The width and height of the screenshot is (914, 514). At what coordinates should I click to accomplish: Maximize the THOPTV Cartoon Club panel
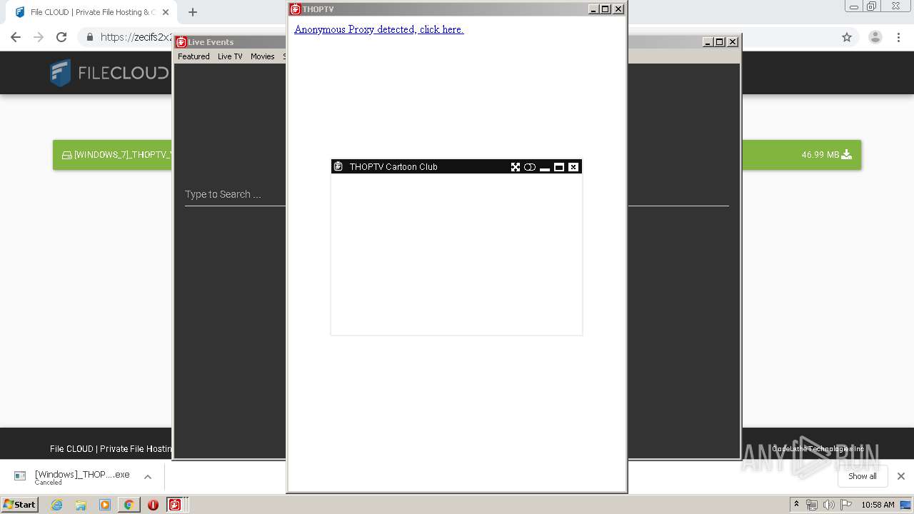(559, 167)
